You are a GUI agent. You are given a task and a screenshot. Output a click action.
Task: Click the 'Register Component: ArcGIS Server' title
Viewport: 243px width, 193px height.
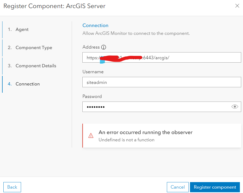[54, 6]
